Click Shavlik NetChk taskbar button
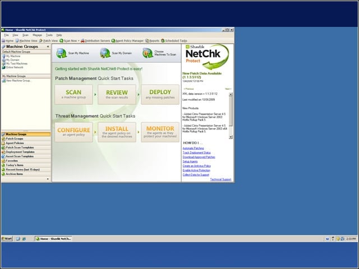 53,239
